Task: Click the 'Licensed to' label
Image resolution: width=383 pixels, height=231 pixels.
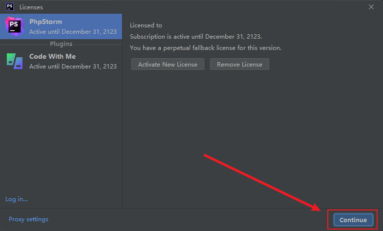Action: [x=146, y=25]
